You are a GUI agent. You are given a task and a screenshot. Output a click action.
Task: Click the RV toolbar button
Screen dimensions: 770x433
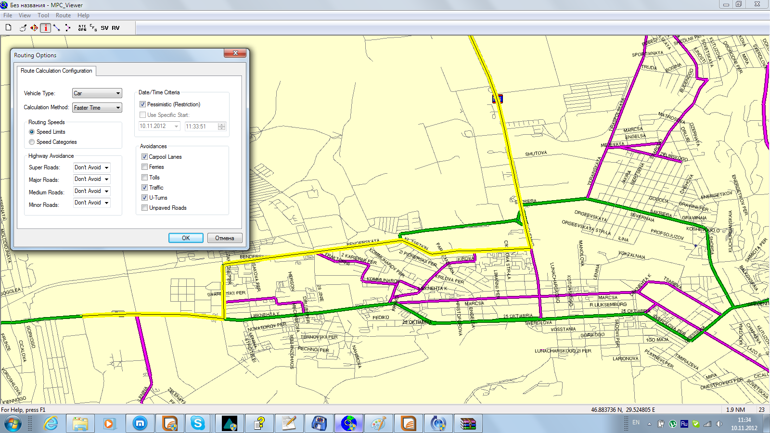point(115,28)
